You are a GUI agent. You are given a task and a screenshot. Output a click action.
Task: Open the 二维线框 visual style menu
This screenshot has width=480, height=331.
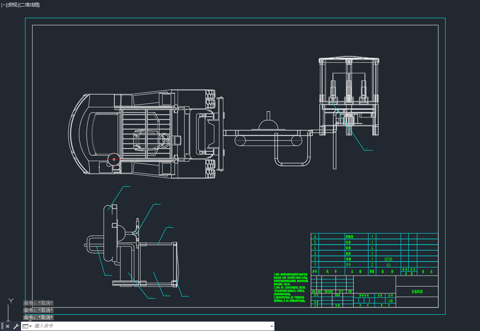click(29, 5)
